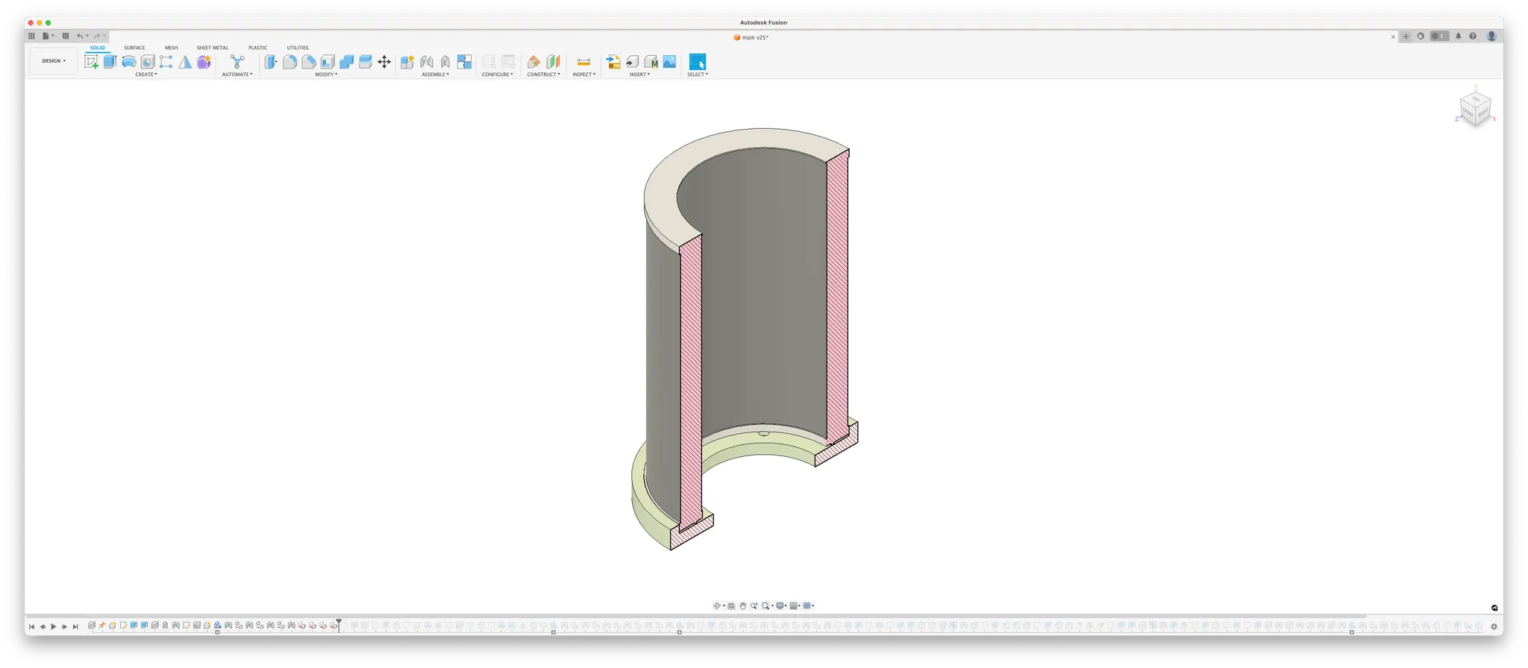Activate the Fillet tool
The width and height of the screenshot is (1528, 668).
pyautogui.click(x=290, y=62)
